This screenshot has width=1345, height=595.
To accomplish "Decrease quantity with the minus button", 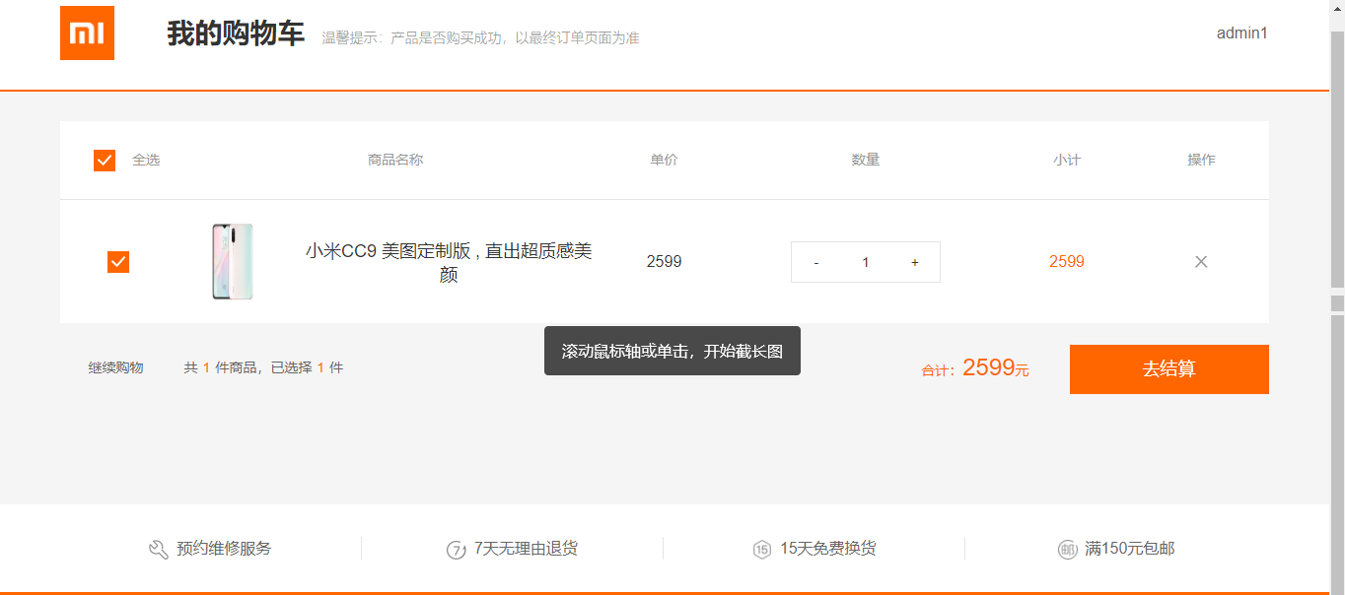I will 816,262.
